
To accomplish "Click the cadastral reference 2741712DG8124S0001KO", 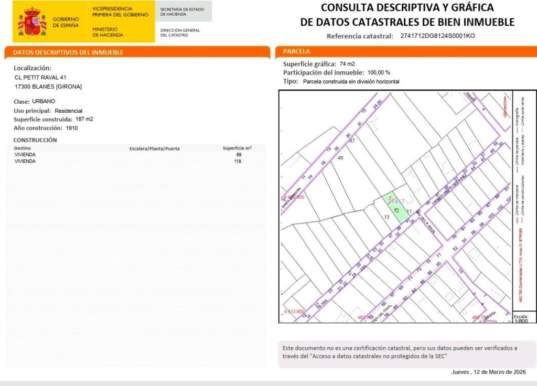I will pyautogui.click(x=437, y=36).
